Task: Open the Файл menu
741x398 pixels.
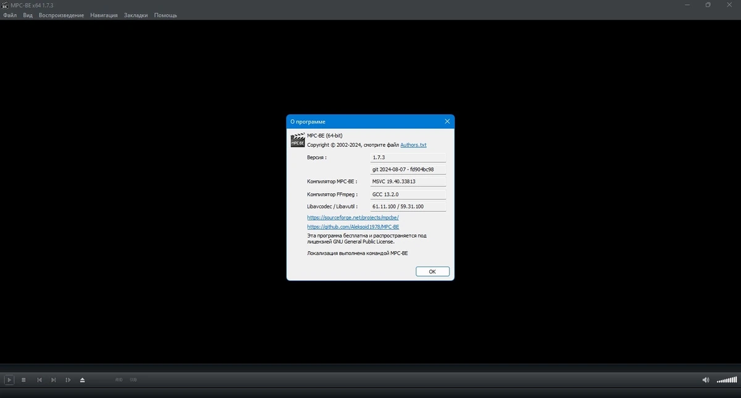Action: 9,15
